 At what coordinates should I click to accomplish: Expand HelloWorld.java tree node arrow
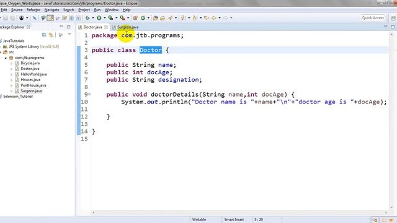click(11, 74)
